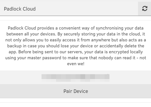Click the word 'Pair' on the button
The height and width of the screenshot is (107, 151).
tap(68, 91)
